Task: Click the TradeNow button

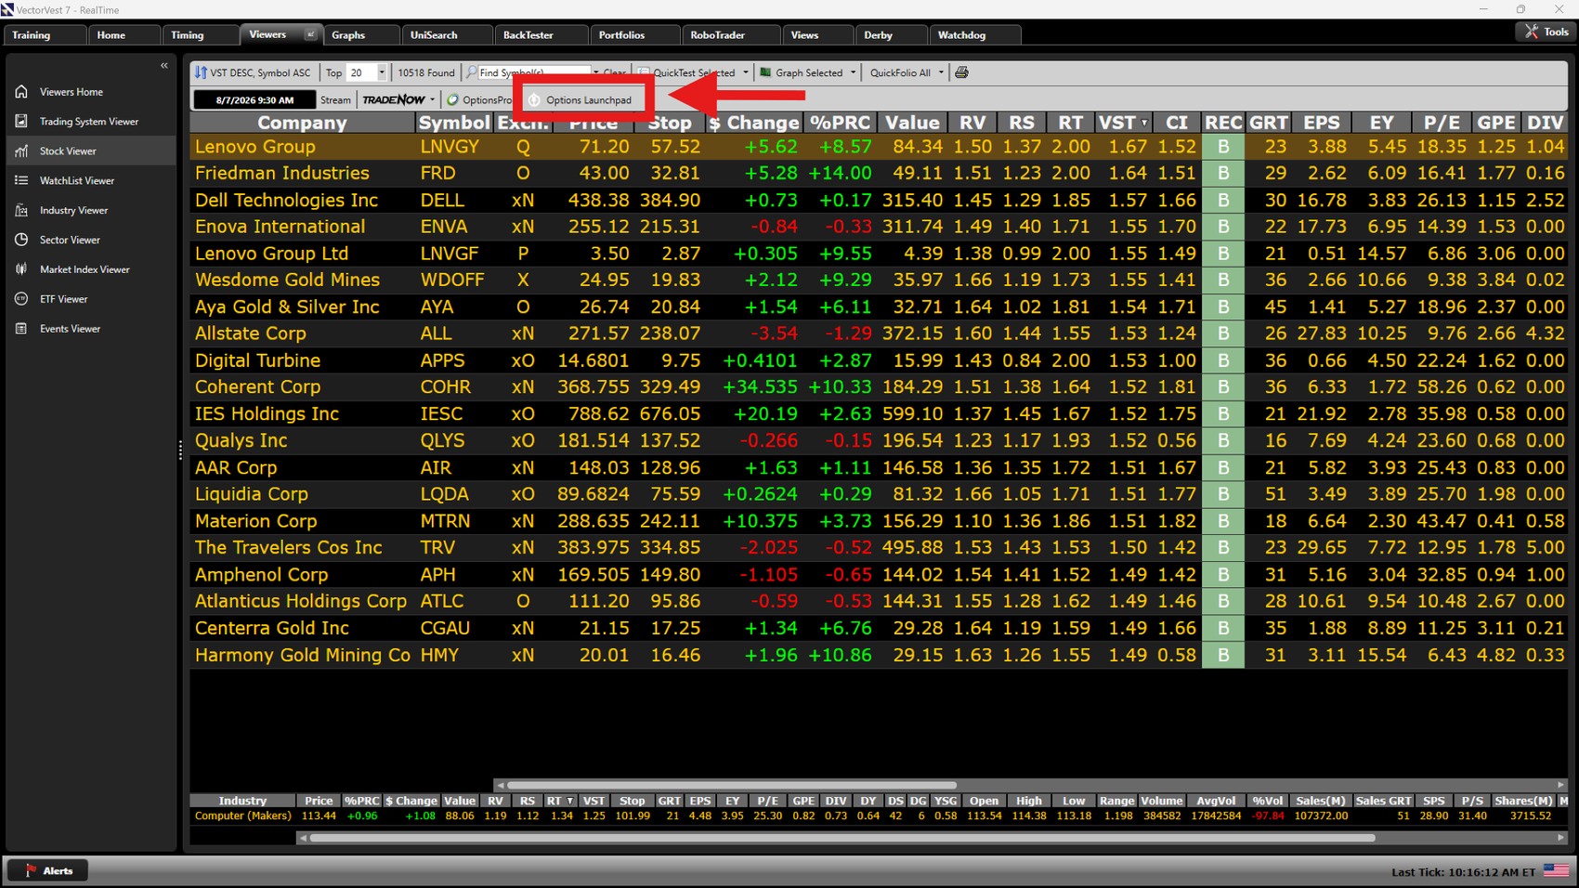Action: (394, 99)
